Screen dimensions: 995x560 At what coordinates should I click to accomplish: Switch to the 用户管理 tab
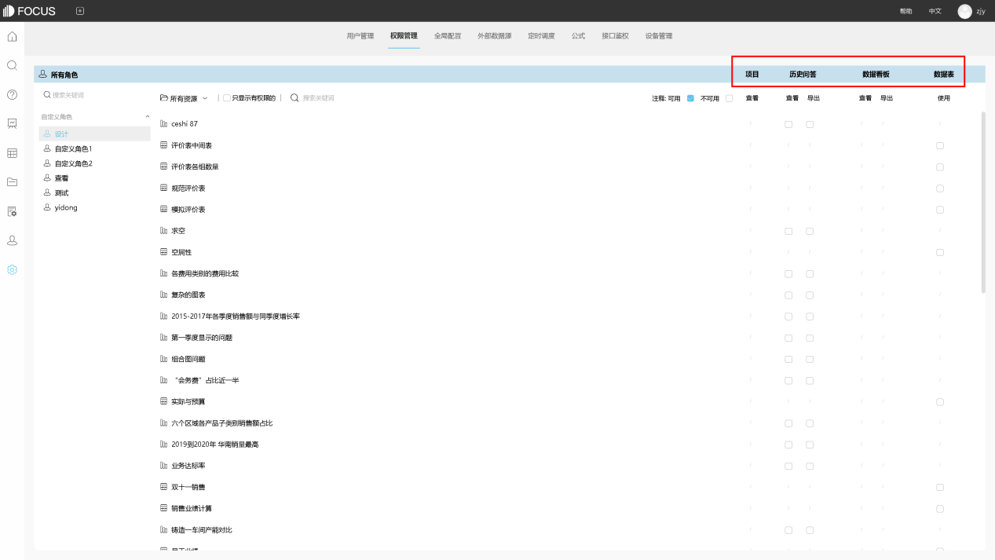(359, 35)
